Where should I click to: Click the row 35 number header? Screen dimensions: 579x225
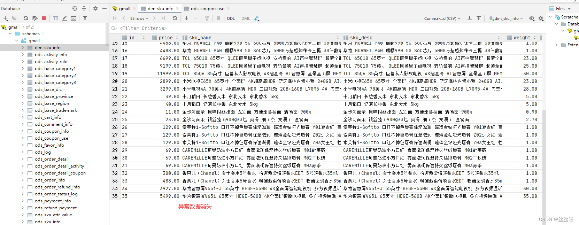coord(115,196)
